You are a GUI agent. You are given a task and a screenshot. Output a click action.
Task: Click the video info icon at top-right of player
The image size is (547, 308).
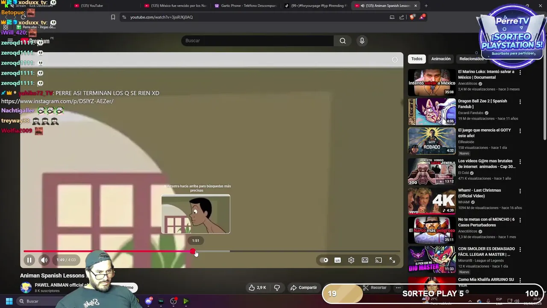(x=395, y=59)
